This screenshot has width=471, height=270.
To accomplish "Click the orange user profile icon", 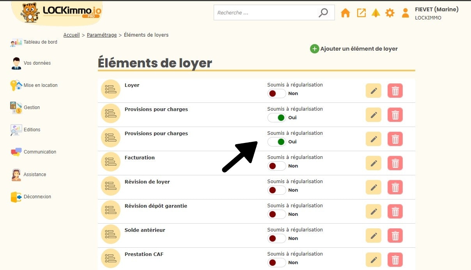I will 405,13.
